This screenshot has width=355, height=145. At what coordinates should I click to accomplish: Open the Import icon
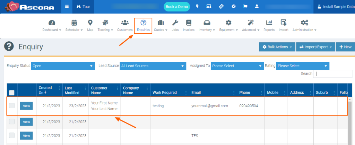[x=284, y=23]
